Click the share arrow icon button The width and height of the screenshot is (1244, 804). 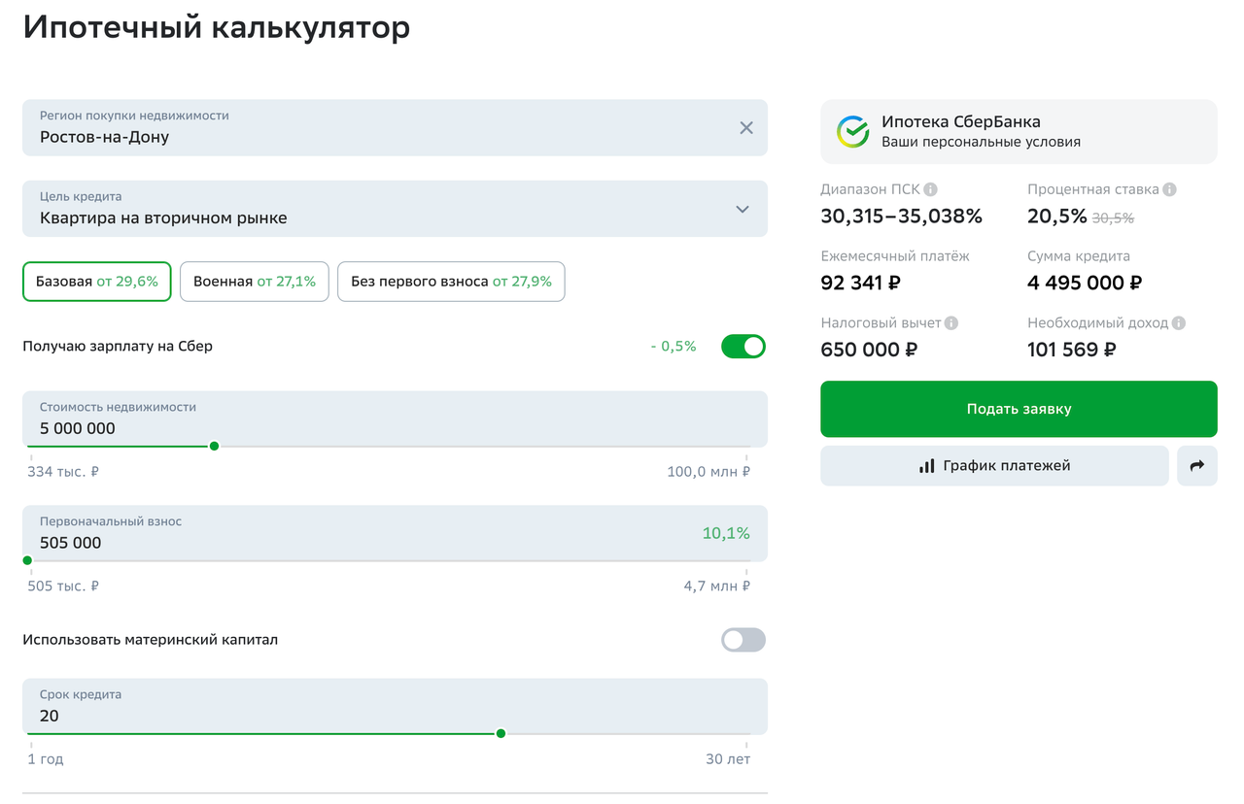[1197, 466]
